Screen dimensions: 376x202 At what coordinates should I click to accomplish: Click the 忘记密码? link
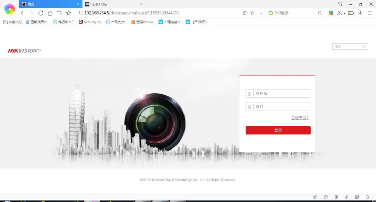pos(300,118)
